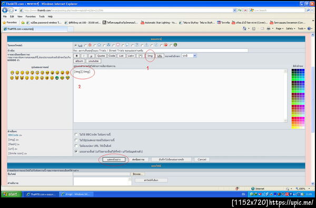Screen dimensions: 316x208
Task: Click the Img BBCode button
Action: click(x=150, y=56)
